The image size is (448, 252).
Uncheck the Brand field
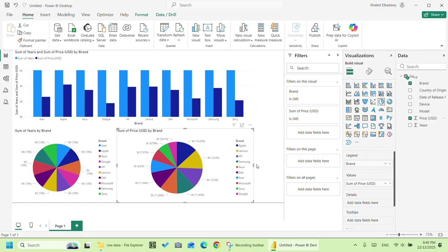[x=410, y=83]
